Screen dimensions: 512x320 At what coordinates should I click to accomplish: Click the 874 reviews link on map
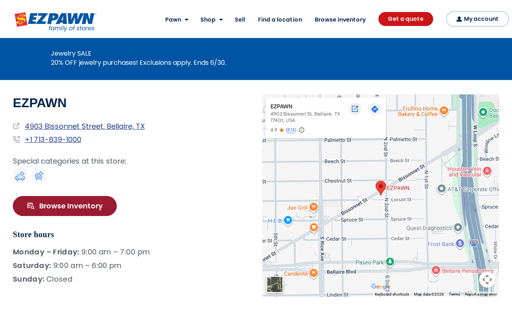291,130
